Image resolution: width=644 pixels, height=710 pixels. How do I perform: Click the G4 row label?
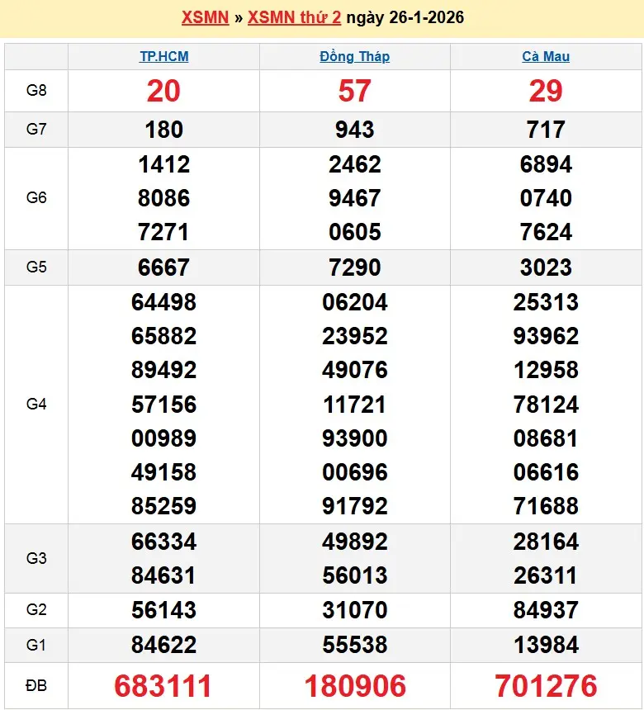point(36,404)
